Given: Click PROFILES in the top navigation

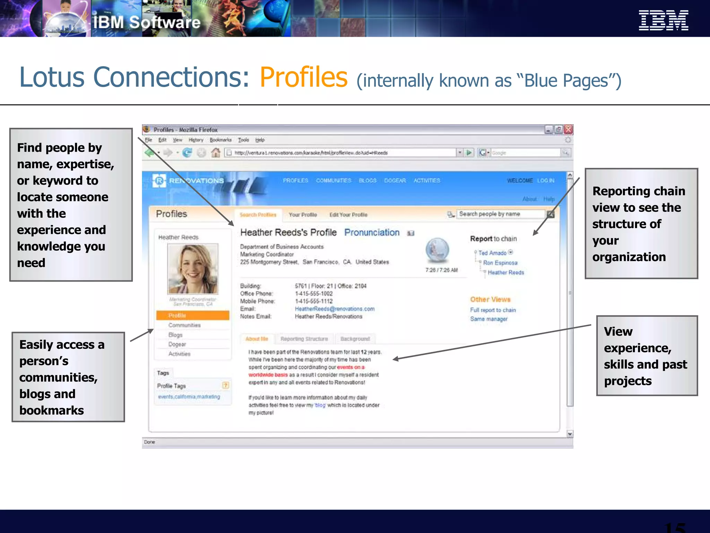Looking at the screenshot, I should pos(295,181).
